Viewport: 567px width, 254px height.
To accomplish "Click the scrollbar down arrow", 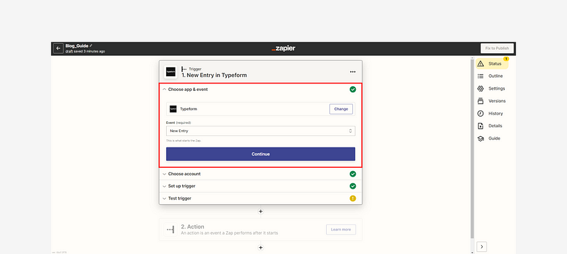I will click(472, 252).
